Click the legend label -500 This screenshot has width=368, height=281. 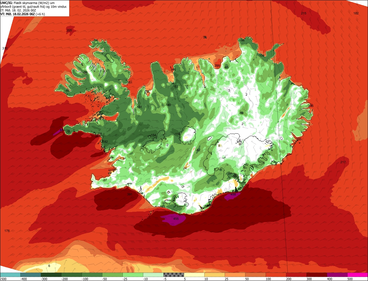(3, 279)
